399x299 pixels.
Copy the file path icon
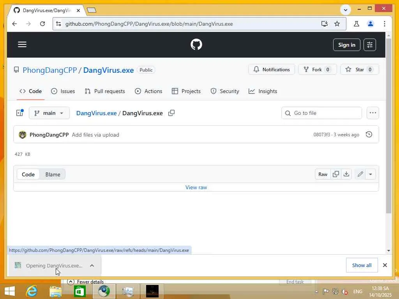(171, 113)
